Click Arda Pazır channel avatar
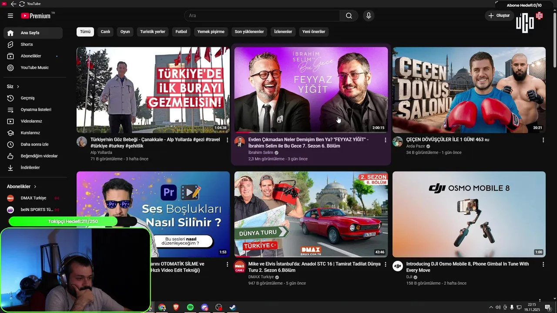 (398, 142)
